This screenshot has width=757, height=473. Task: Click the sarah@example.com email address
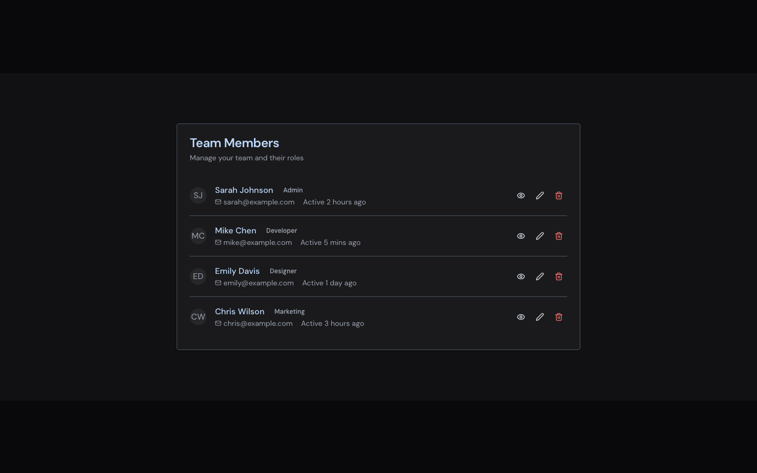259,202
